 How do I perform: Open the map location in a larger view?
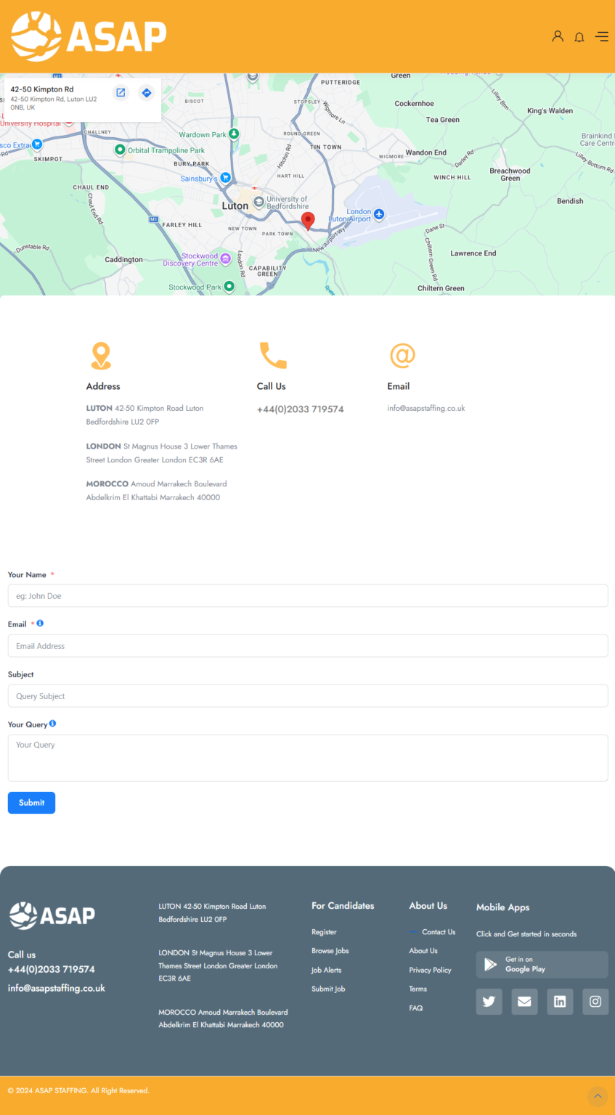(121, 93)
